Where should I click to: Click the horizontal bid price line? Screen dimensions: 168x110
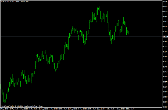point(81,37)
